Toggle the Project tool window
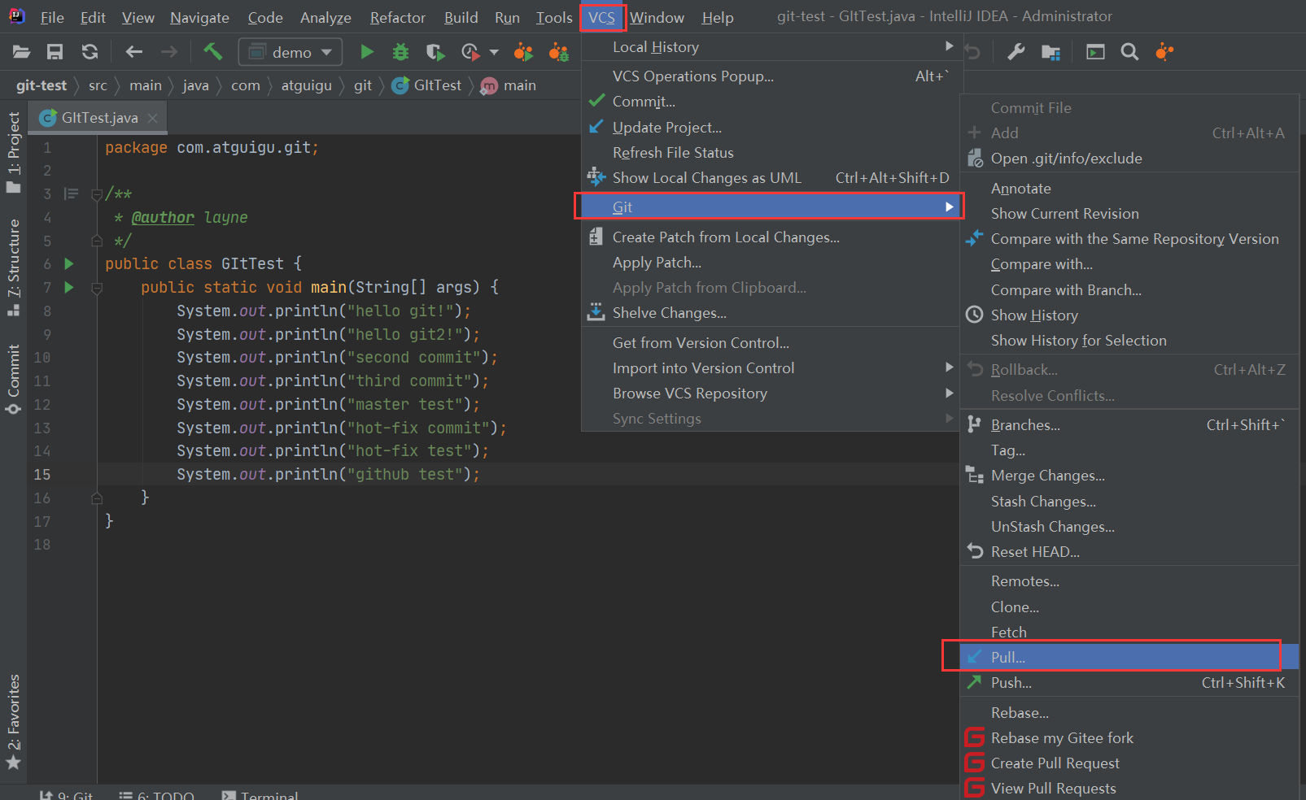This screenshot has width=1306, height=800. click(14, 153)
